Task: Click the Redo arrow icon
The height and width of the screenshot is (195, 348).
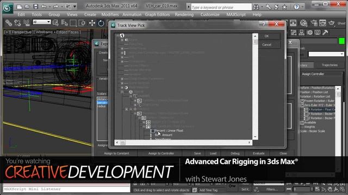Action: tap(55, 6)
